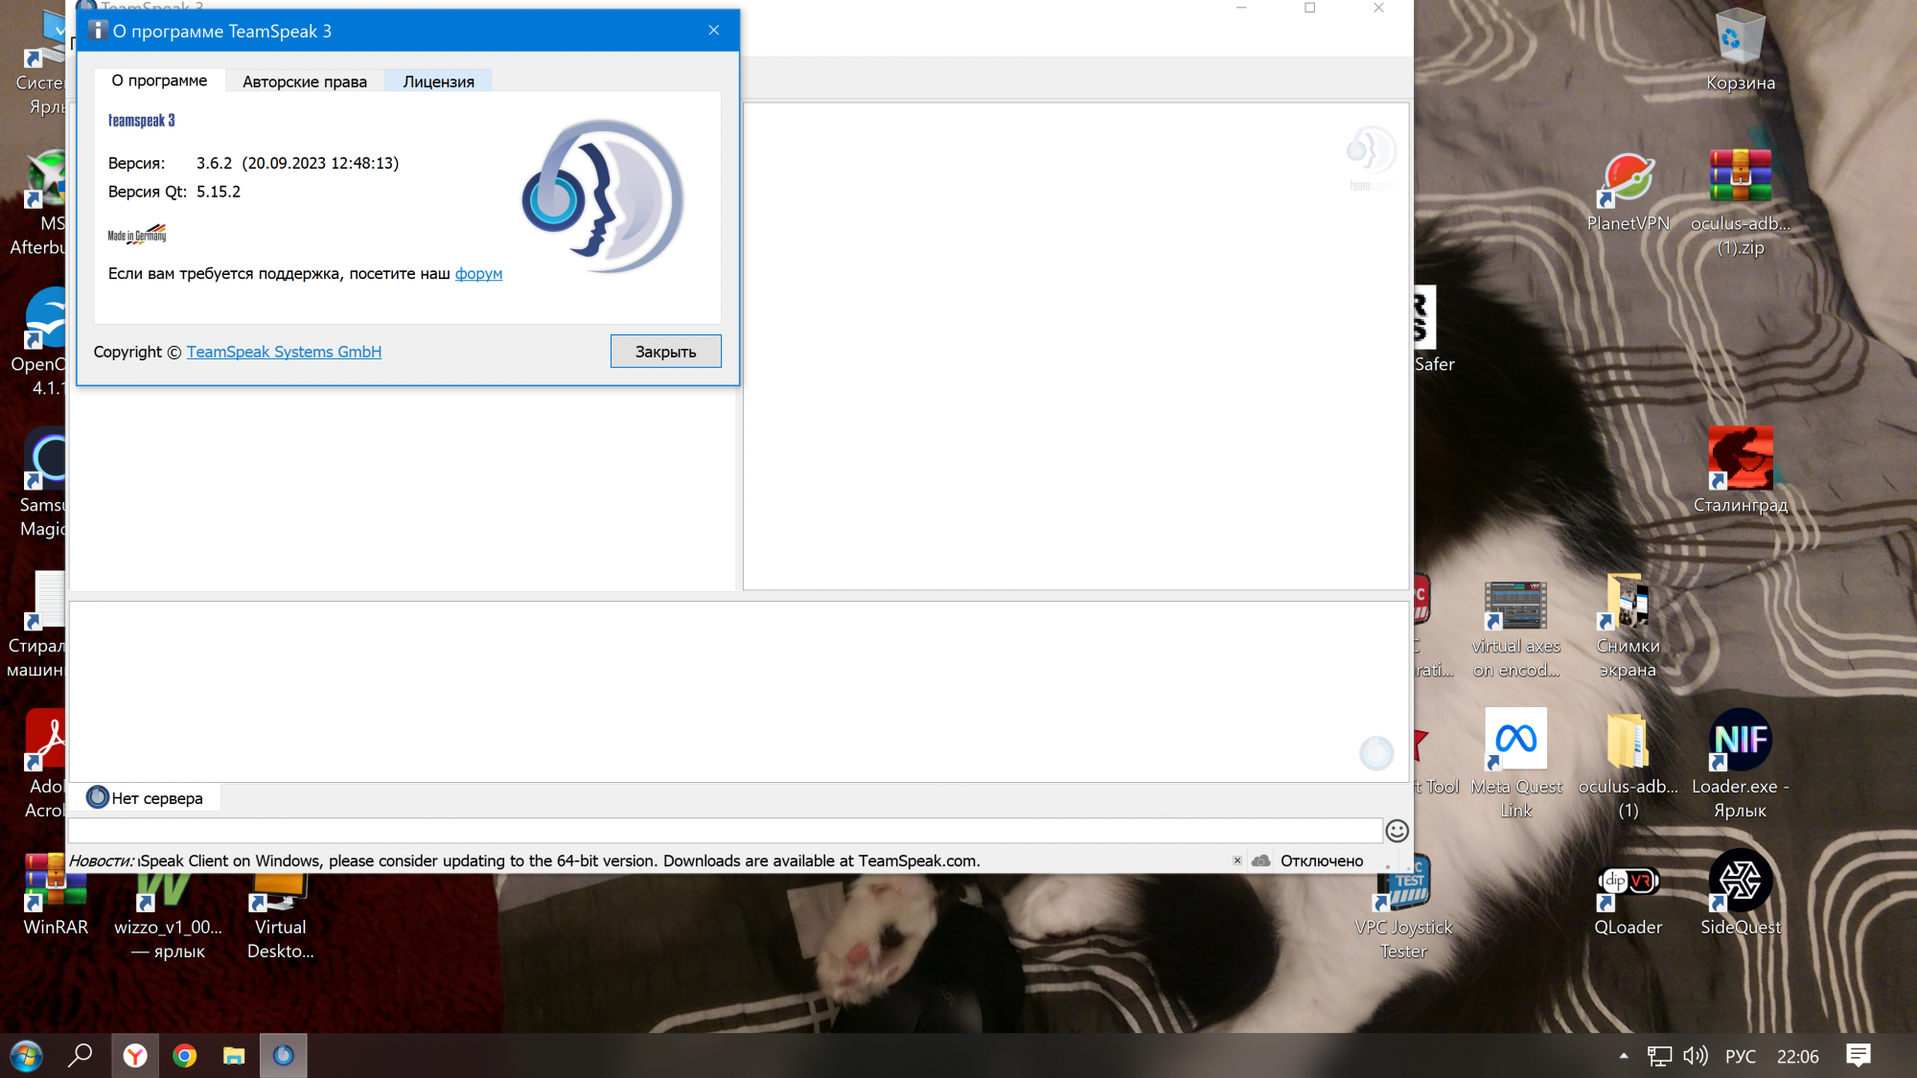This screenshot has height=1078, width=1917.
Task: Open the Adobe Acrobat desktop icon
Action: [x=44, y=765]
